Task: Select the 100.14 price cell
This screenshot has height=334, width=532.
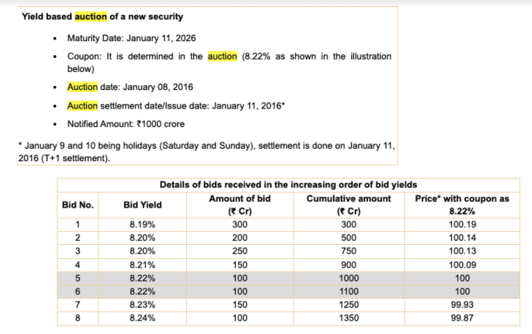Action: pos(461,239)
